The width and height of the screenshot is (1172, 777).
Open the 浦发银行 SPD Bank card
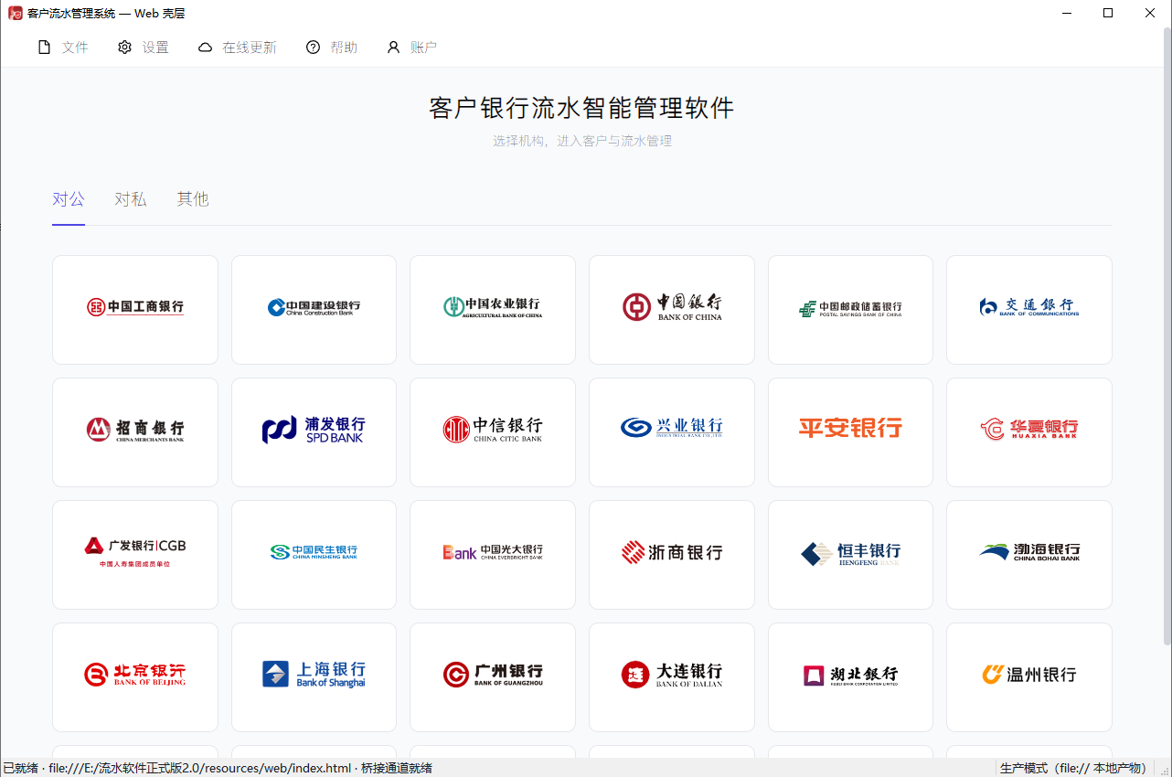click(x=314, y=432)
